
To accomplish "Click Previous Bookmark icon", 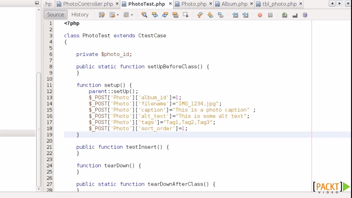I will point(200,15).
